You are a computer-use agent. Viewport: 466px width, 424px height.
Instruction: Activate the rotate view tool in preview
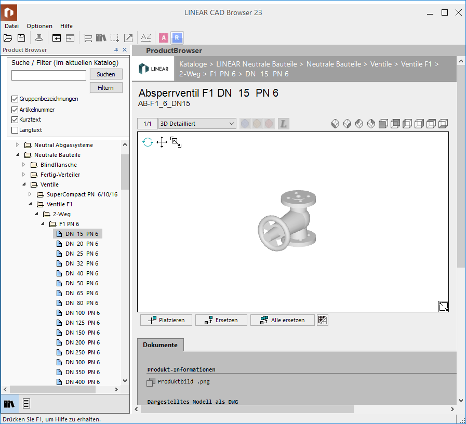point(148,142)
